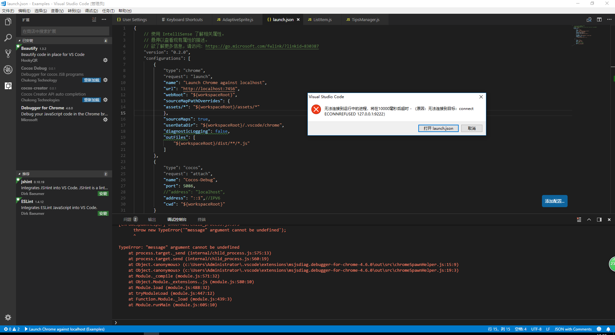Switch to the AdaptiveSprite.js tab
615x335 pixels.
pyautogui.click(x=238, y=19)
